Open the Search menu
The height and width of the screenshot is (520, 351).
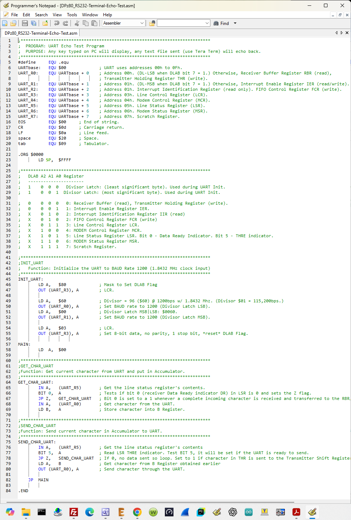[x=41, y=15]
